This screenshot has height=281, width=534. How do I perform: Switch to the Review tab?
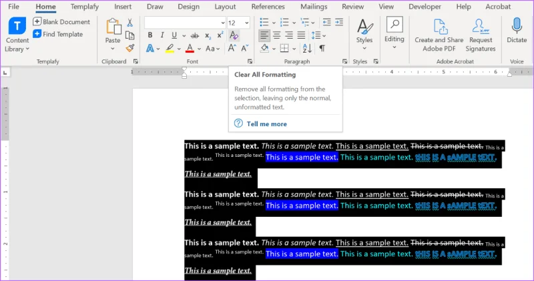click(353, 7)
